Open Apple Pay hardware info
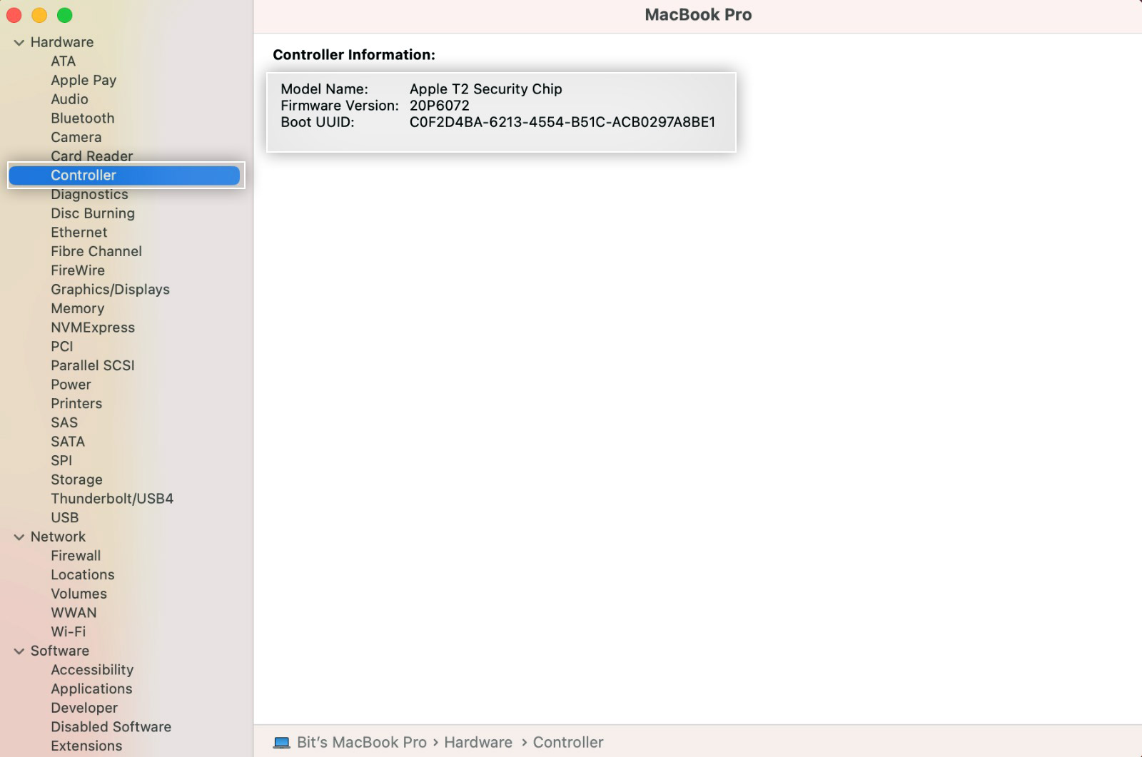This screenshot has height=757, width=1142. click(x=84, y=81)
